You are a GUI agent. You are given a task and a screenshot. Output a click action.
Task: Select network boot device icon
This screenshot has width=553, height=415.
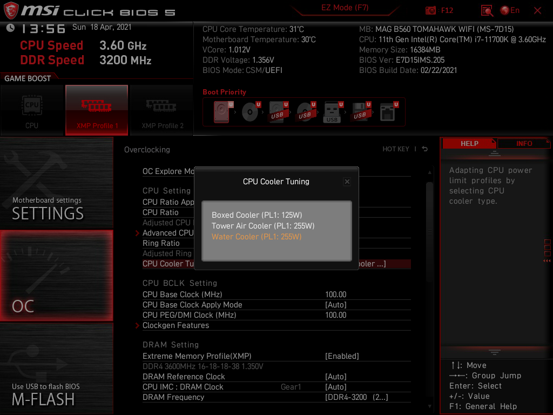click(x=389, y=112)
